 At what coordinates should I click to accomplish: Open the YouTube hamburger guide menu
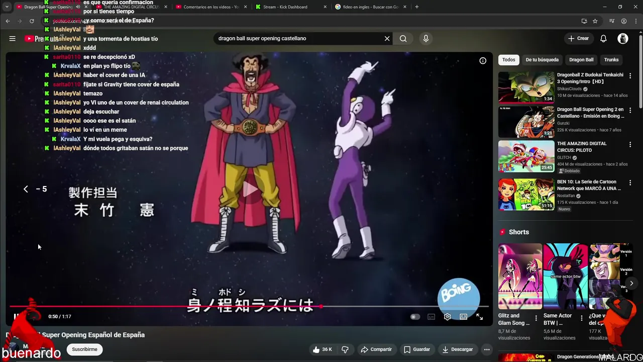12,39
